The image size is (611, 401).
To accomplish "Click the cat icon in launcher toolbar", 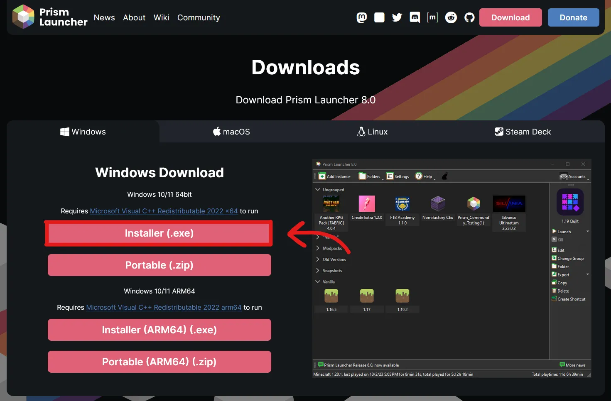I will [x=444, y=176].
